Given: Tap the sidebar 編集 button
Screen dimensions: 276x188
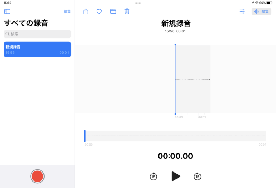Looking at the screenshot, I should (x=67, y=12).
